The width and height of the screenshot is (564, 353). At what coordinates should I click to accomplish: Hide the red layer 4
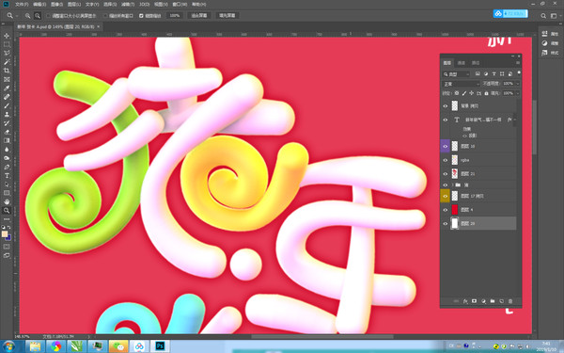pos(446,210)
